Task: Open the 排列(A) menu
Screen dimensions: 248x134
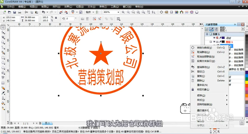Action: click(x=57, y=7)
